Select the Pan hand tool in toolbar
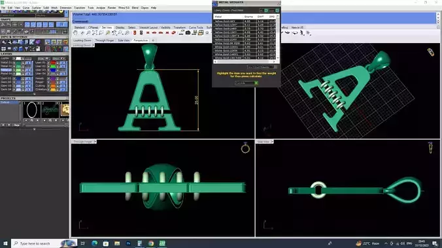The image size is (442, 248). tap(75, 33)
